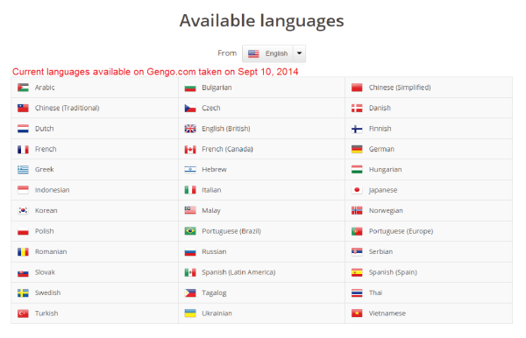Click the Hebrew flag icon

coord(190,170)
